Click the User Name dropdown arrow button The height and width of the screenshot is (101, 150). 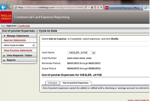[x=94, y=53]
